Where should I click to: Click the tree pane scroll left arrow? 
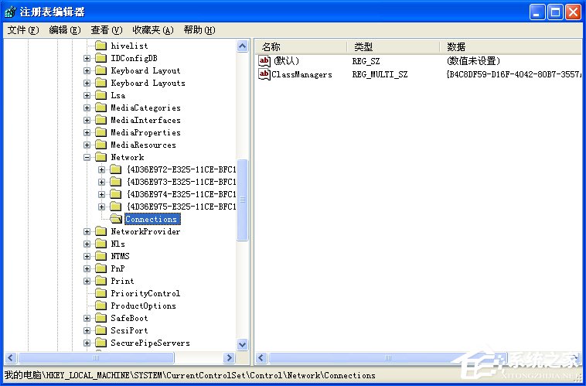(11, 358)
